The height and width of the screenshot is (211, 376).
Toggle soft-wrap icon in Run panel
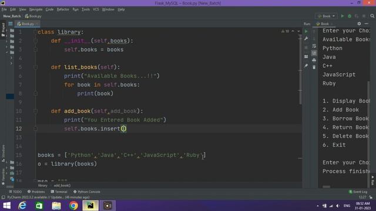tap(314, 46)
